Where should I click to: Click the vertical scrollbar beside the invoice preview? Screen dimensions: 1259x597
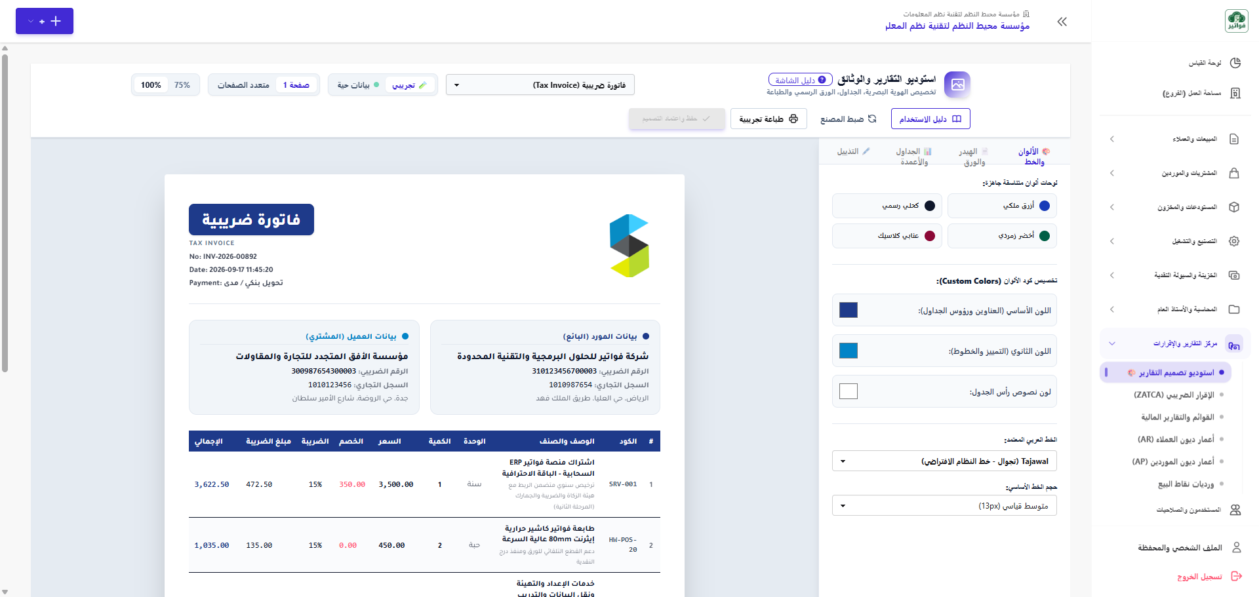pos(5,213)
